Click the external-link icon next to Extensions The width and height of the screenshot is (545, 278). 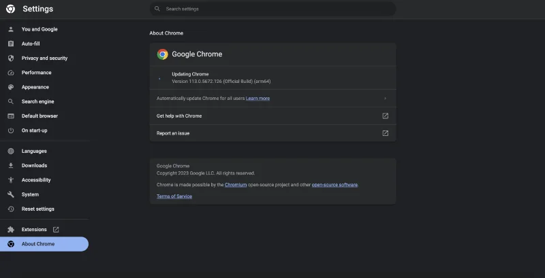[x=56, y=230]
